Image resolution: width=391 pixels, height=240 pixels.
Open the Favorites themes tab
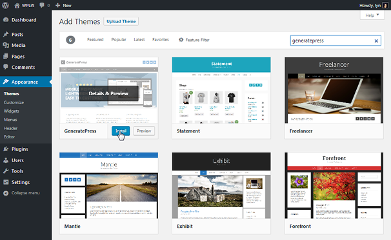click(161, 39)
